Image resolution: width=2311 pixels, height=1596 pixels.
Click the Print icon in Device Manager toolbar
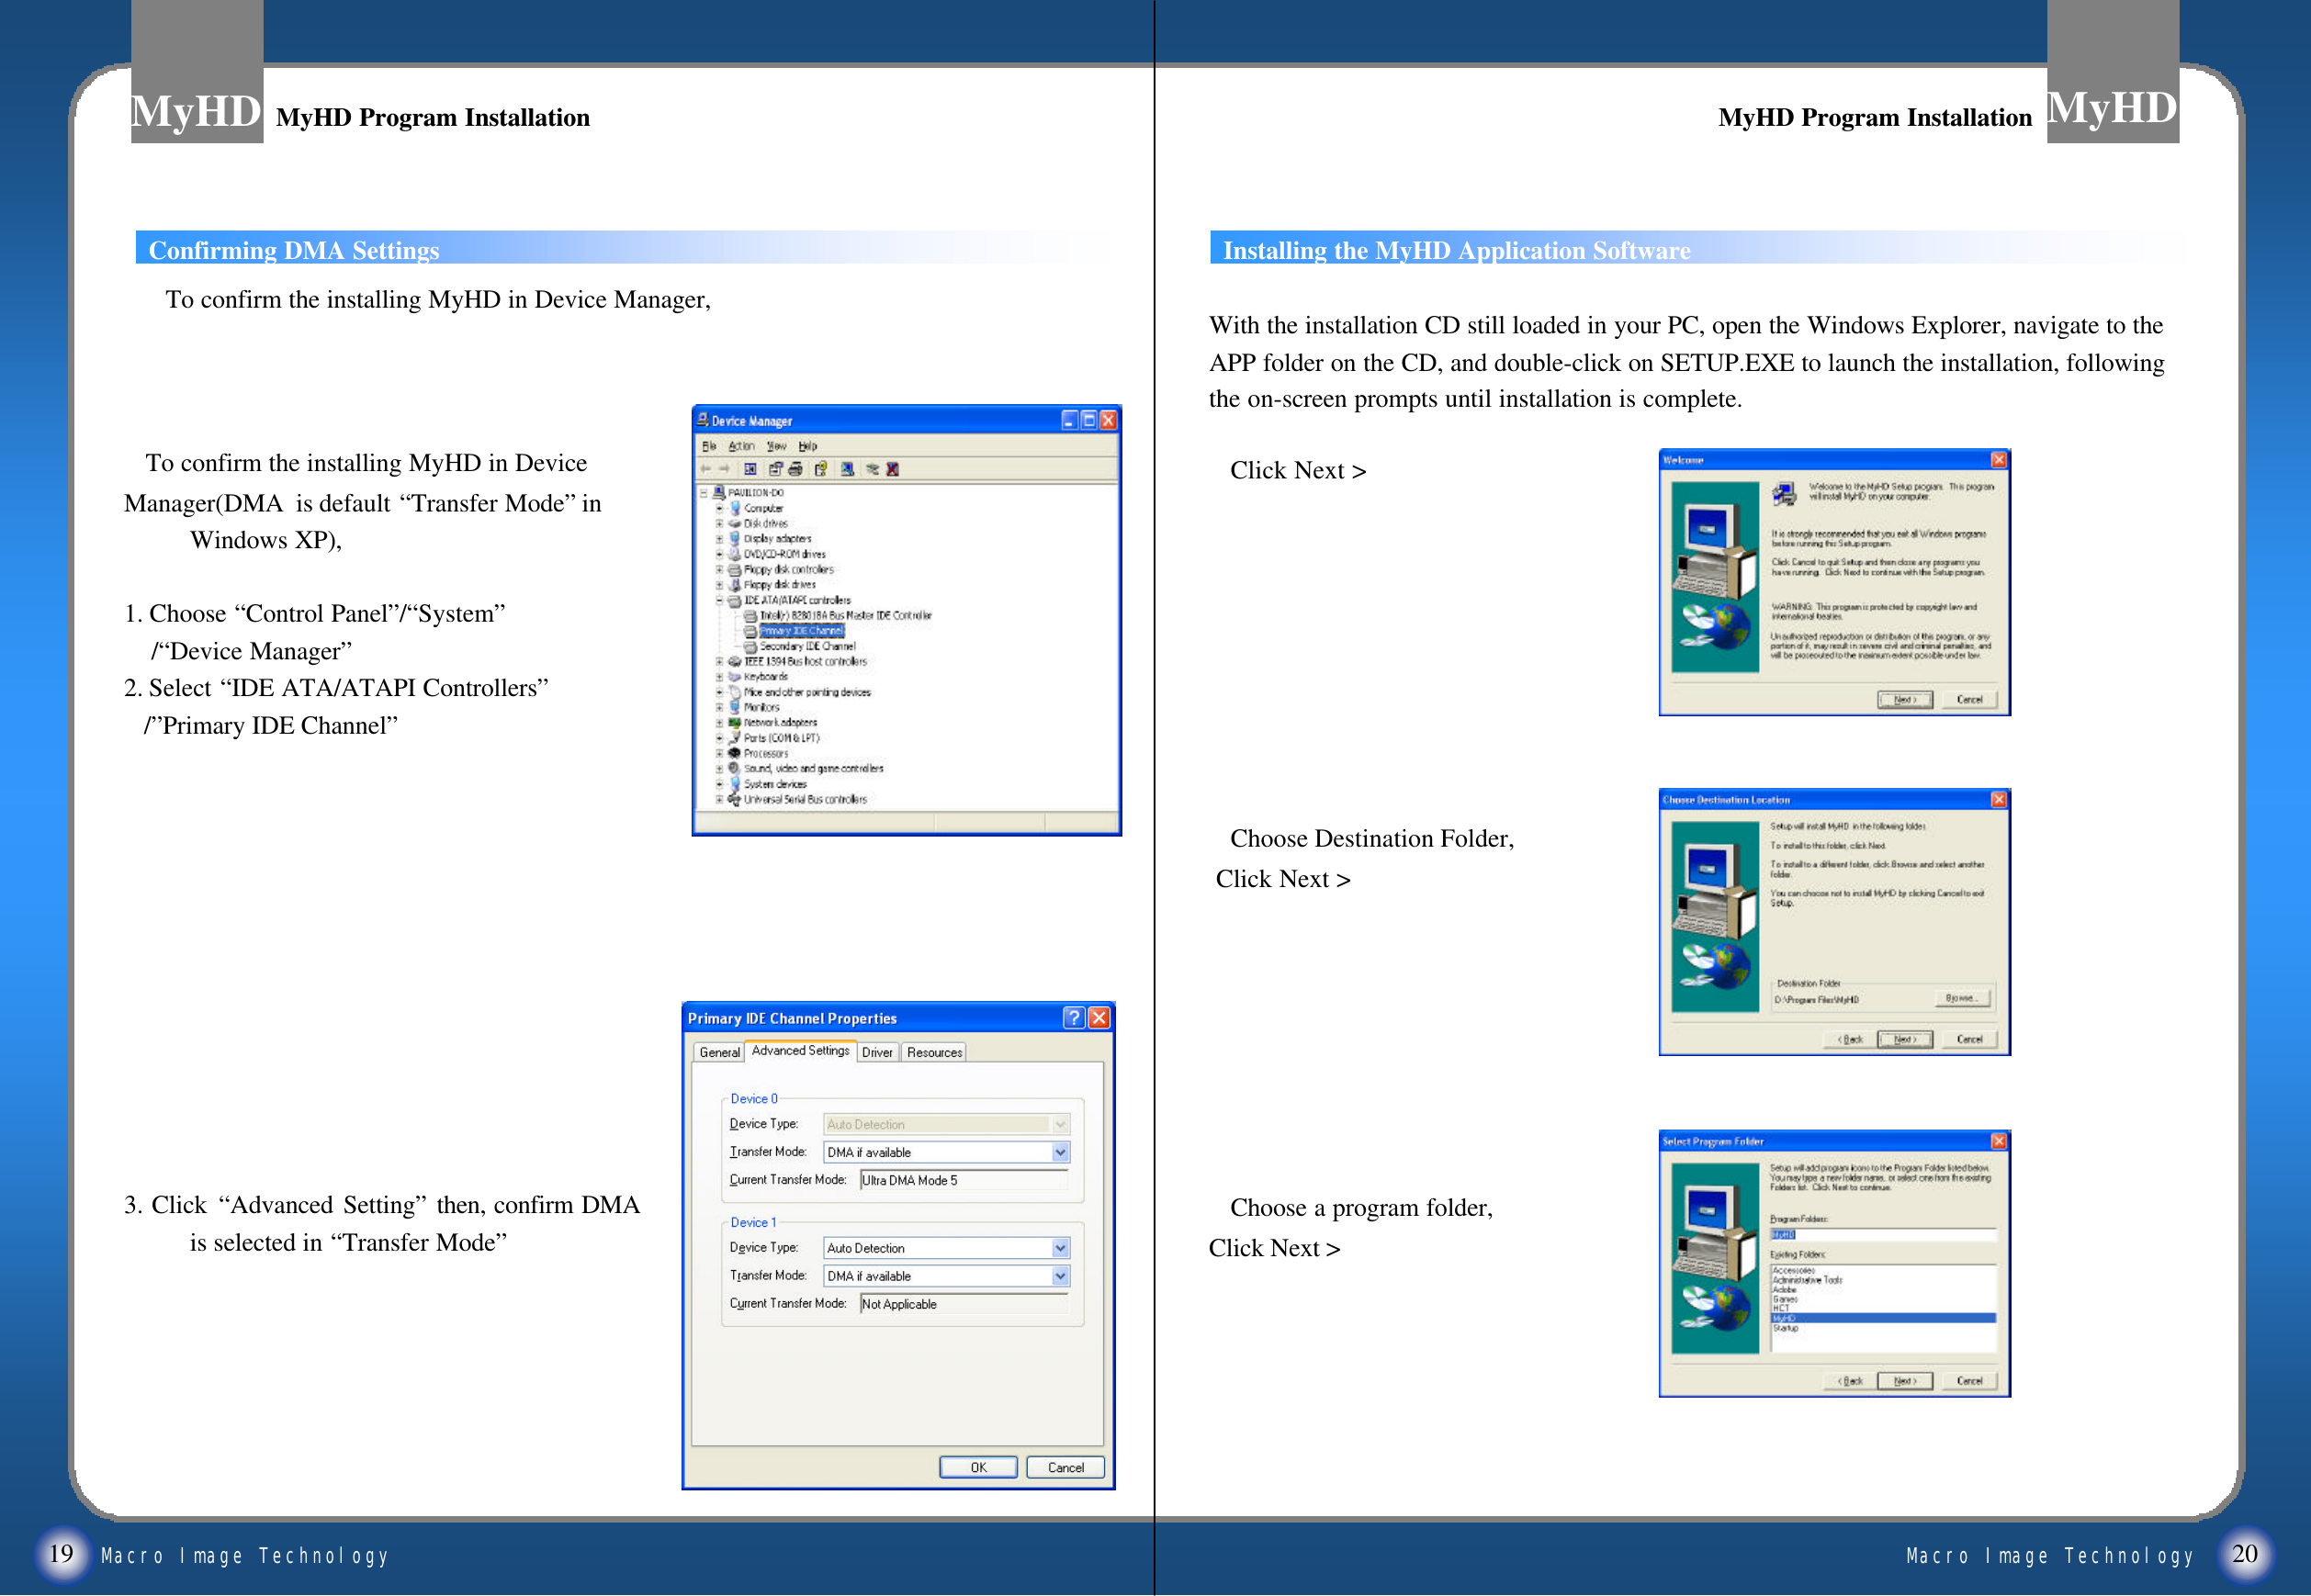point(795,469)
